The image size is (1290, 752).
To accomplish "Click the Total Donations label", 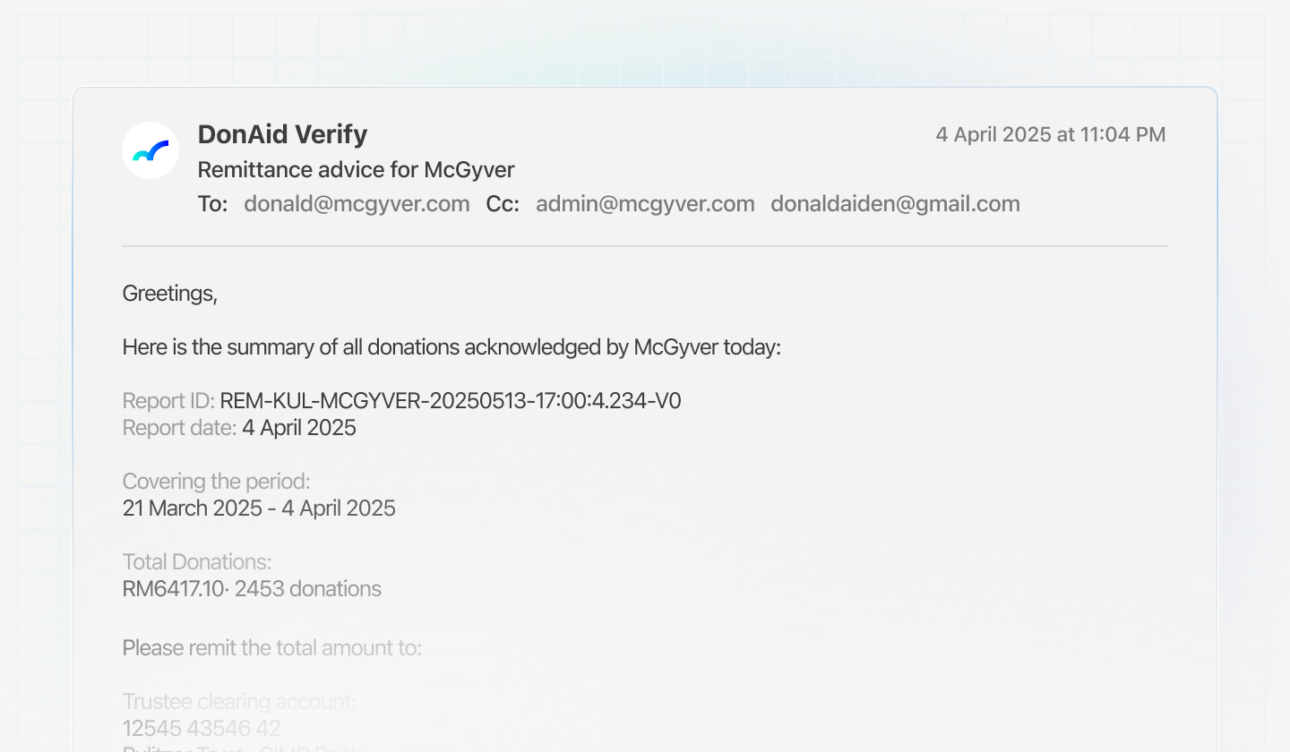I will point(197,562).
